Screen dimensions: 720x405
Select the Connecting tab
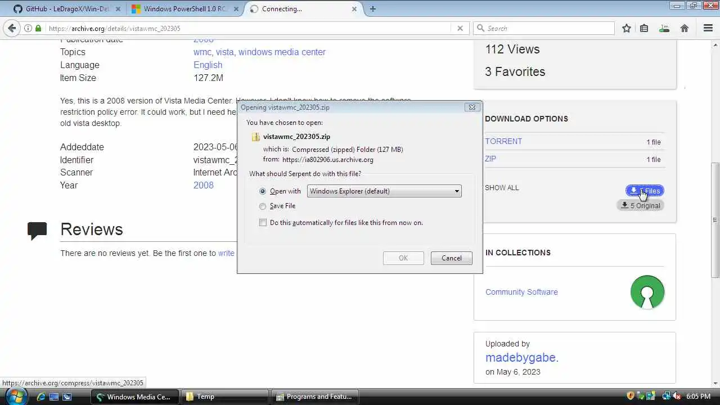[x=304, y=8]
